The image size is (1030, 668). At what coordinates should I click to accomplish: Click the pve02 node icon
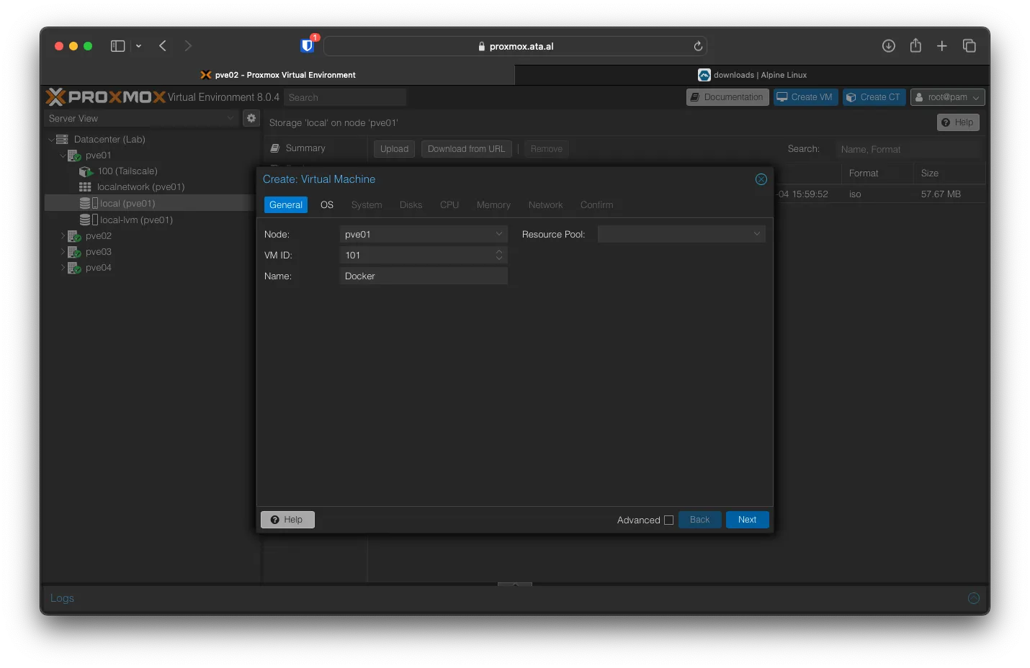pos(74,236)
